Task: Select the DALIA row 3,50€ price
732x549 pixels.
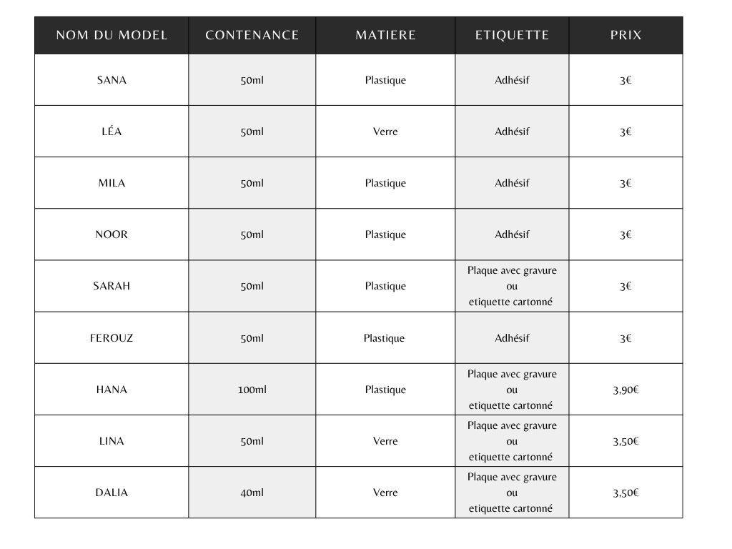Action: tap(625, 493)
